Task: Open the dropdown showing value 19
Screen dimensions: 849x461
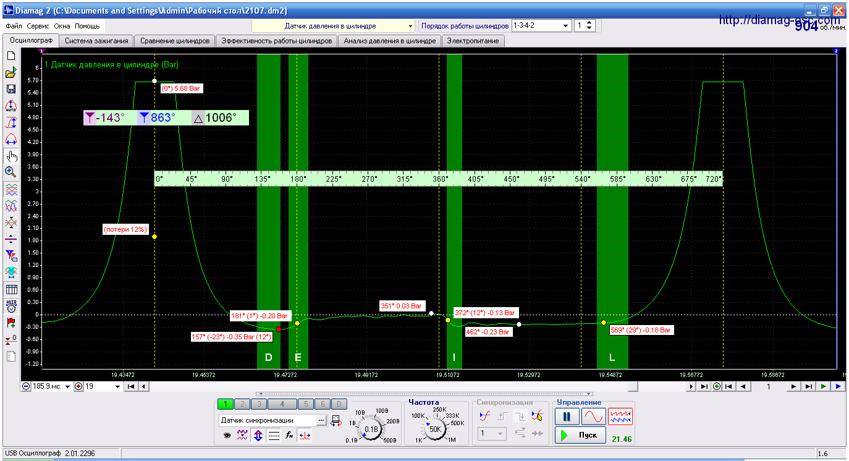Action: click(103, 387)
